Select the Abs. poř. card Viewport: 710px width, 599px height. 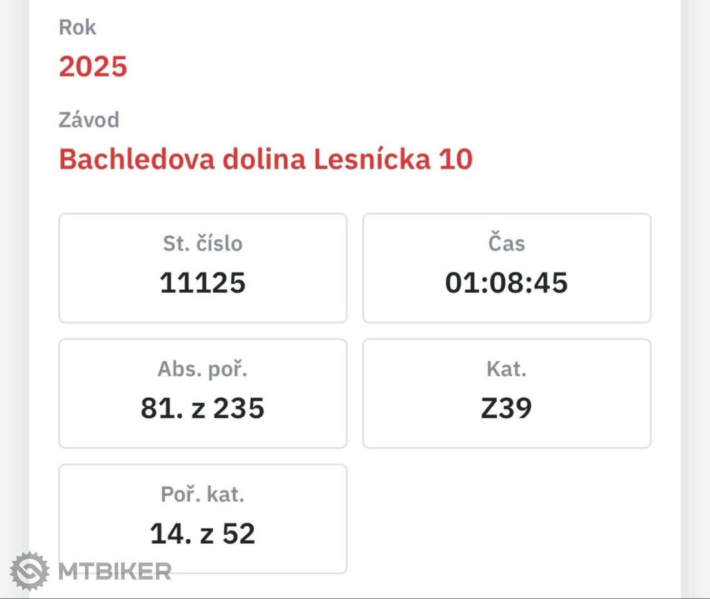tap(203, 393)
